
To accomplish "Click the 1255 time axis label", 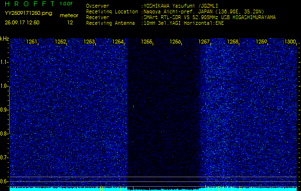I will click(x=146, y=42).
